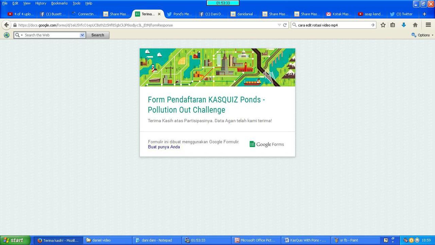Image resolution: width=435 pixels, height=245 pixels.
Task: Reload the page with the refresh icon
Action: 285,25
